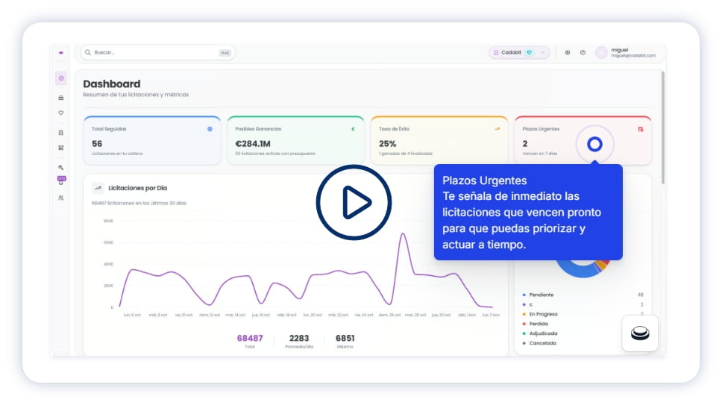Image resolution: width=722 pixels, height=405 pixels.
Task: Click the trend arrow icon on Tasa de Éxito
Action: click(x=497, y=129)
